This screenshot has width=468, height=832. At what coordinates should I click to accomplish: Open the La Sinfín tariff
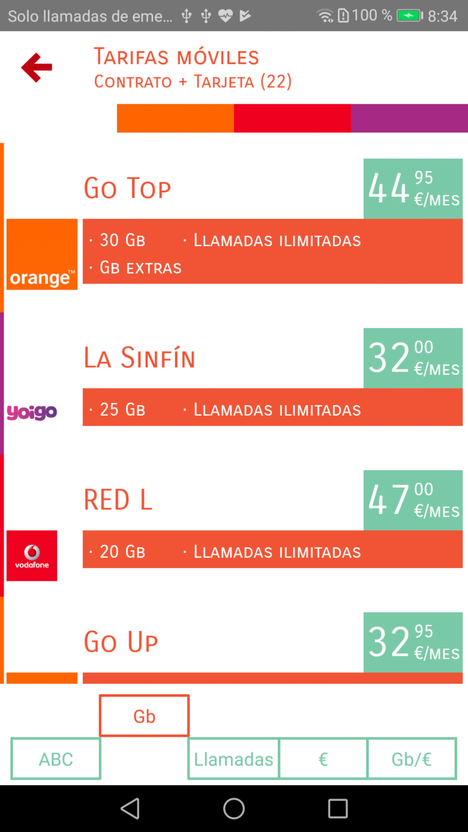(140, 358)
